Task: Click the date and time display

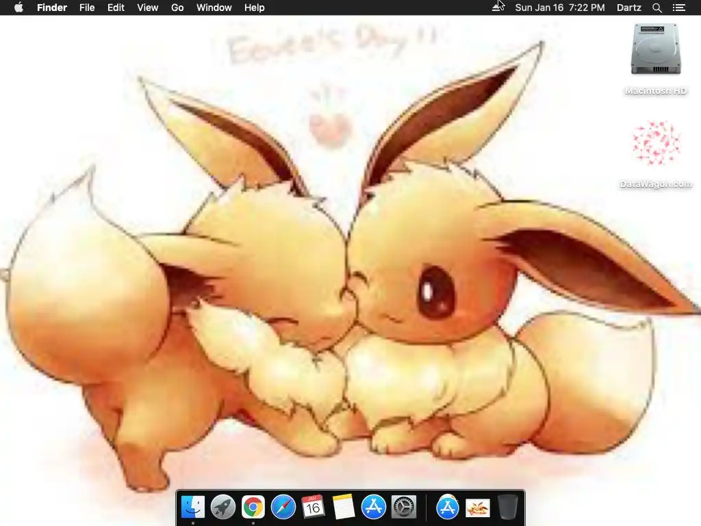Action: coord(560,8)
